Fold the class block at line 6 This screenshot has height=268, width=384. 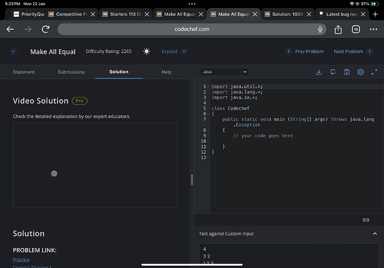(208, 114)
